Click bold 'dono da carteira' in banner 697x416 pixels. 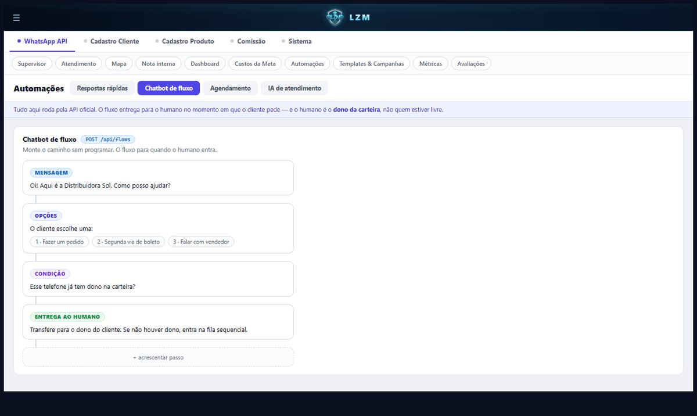[x=357, y=109]
